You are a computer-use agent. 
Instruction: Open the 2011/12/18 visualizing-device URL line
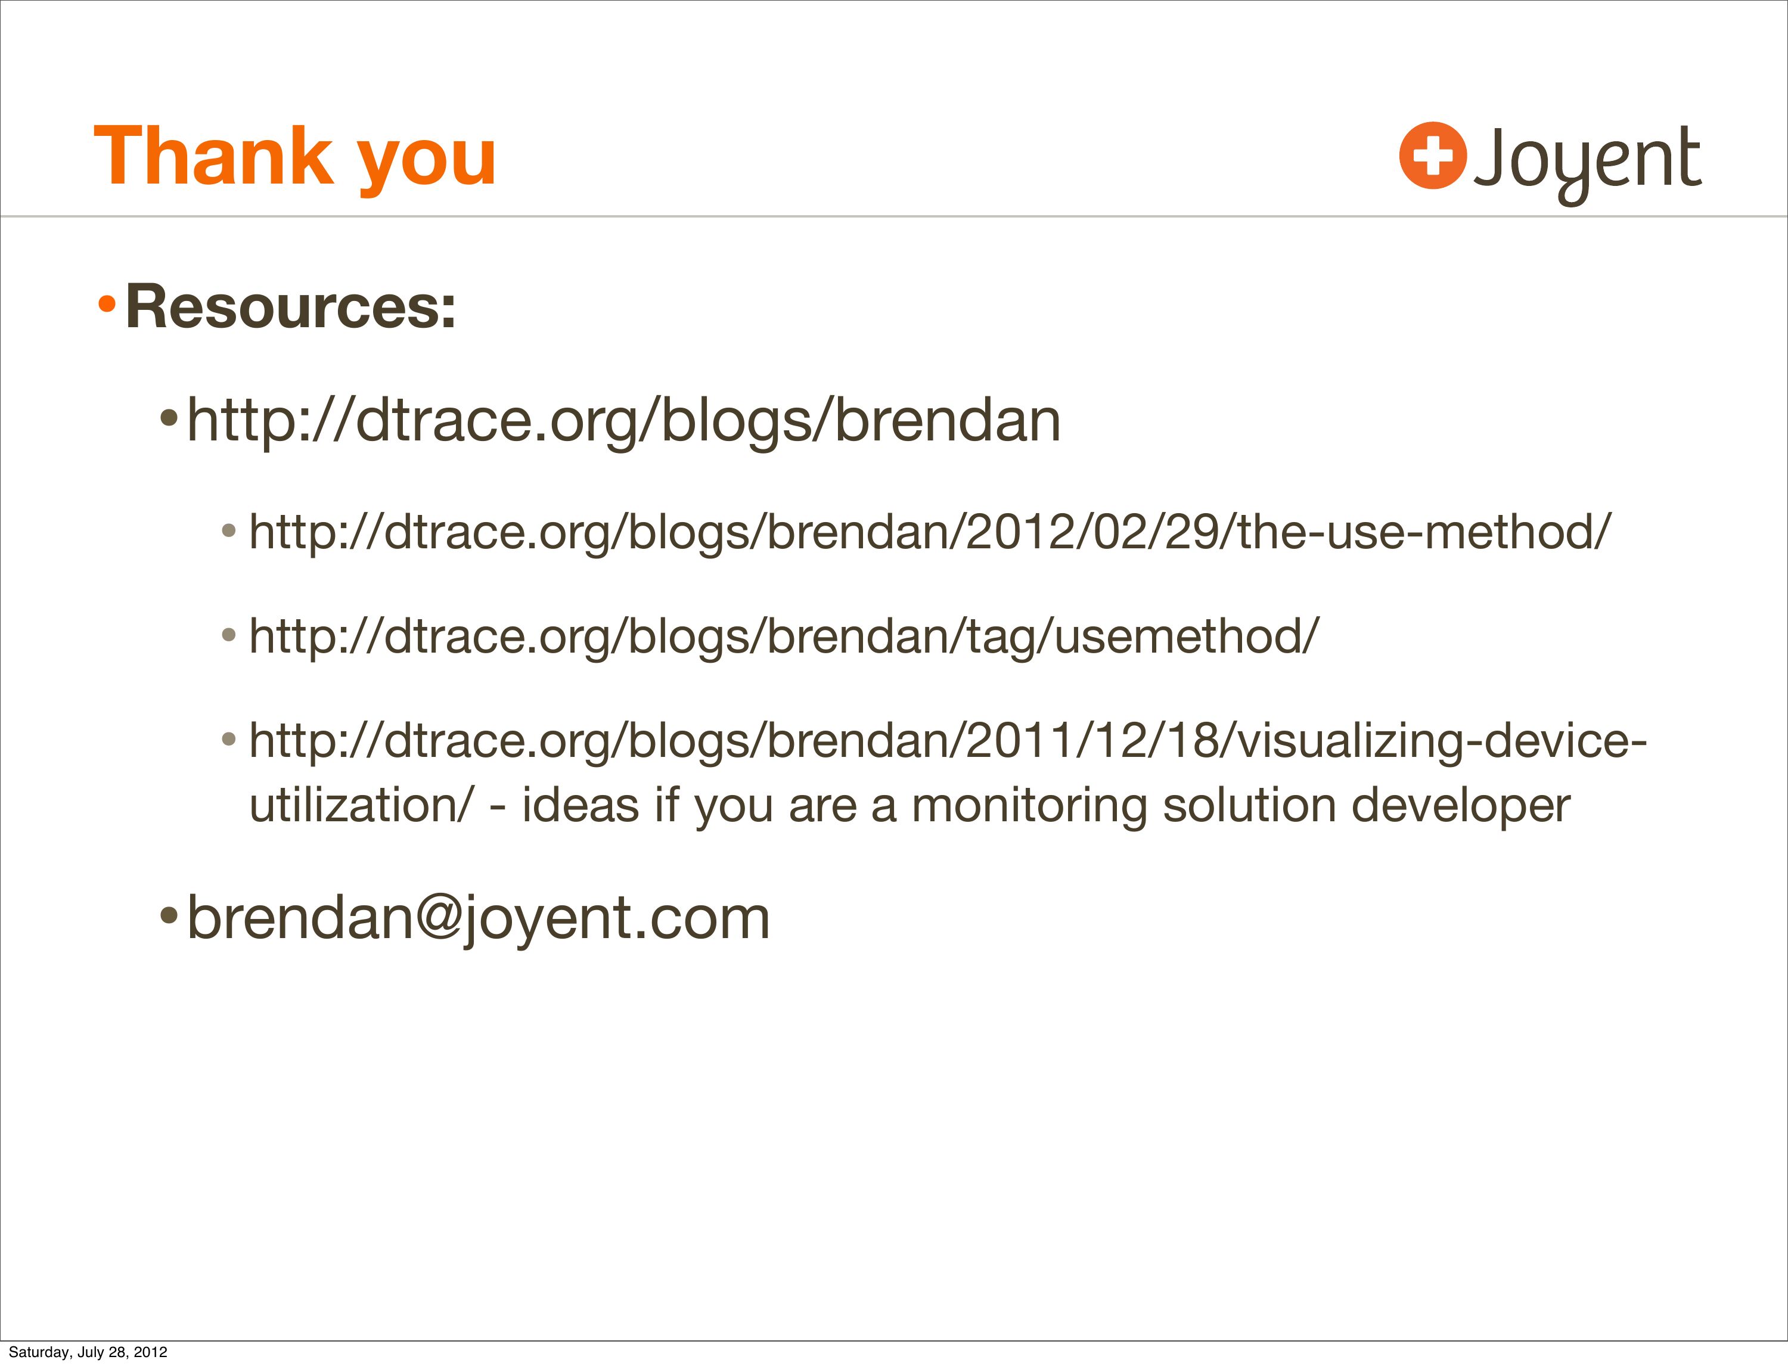pos(947,740)
